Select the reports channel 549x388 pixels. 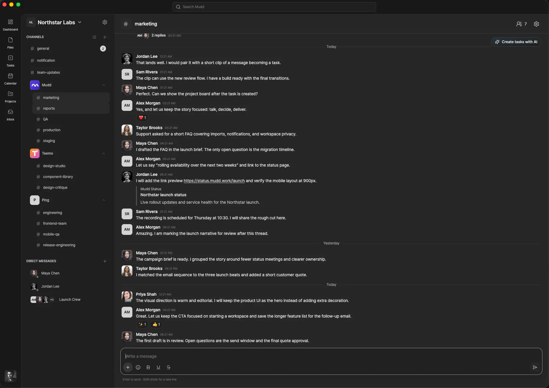[71, 108]
